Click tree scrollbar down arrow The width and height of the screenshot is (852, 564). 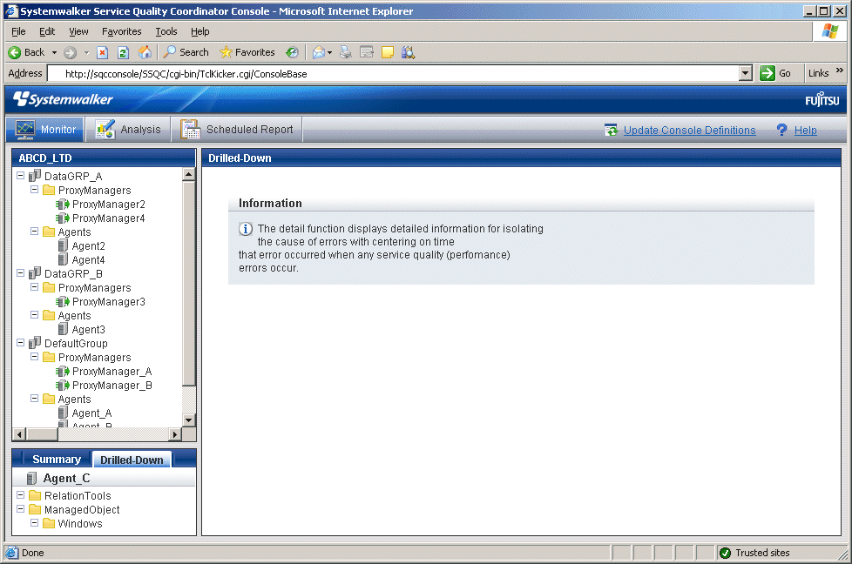(188, 420)
